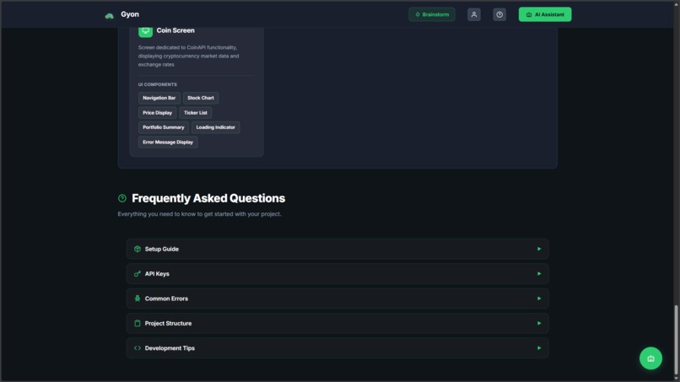
Task: Select the Portfolio Summary component tag
Action: coord(164,127)
